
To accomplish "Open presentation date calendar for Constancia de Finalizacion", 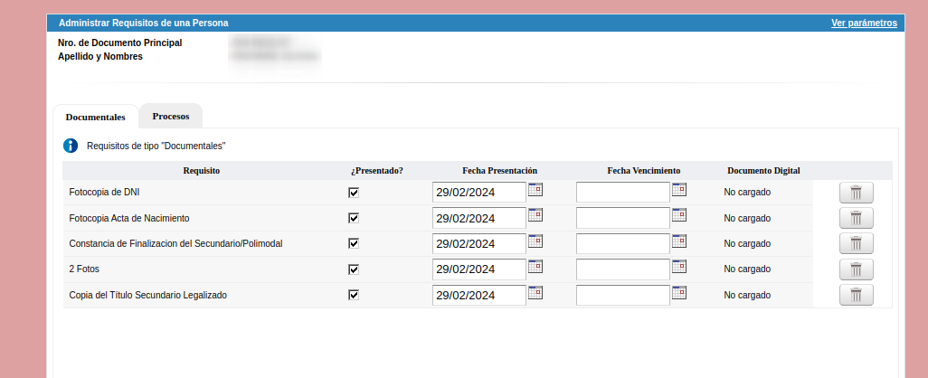I will point(535,241).
